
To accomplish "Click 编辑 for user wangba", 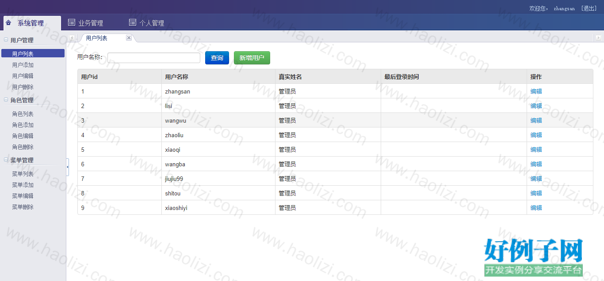I will 536,164.
